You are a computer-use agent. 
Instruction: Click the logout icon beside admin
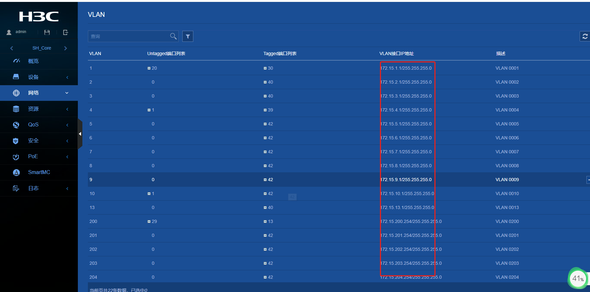tap(66, 32)
